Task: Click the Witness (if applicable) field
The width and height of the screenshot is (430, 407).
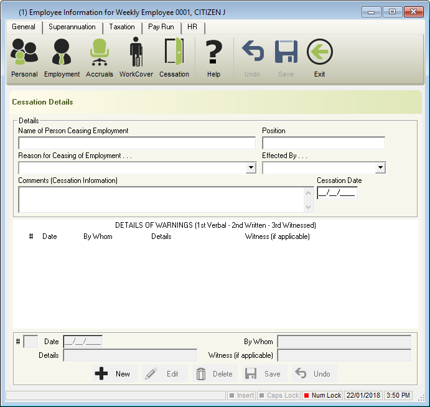Action: [344, 355]
